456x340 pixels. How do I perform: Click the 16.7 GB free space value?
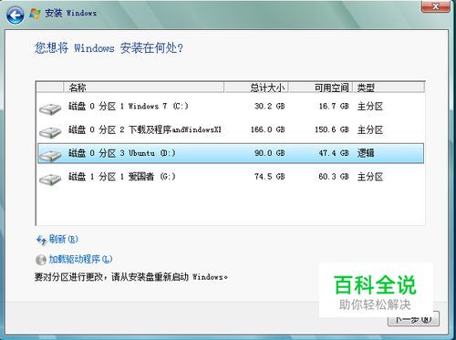[334, 106]
